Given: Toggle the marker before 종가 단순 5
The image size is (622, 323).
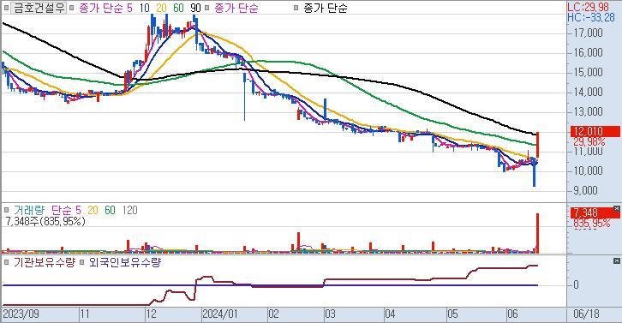Looking at the screenshot, I should (71, 8).
